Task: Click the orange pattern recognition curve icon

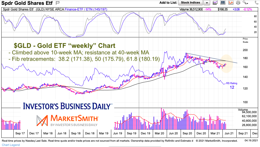Action: point(231,2)
